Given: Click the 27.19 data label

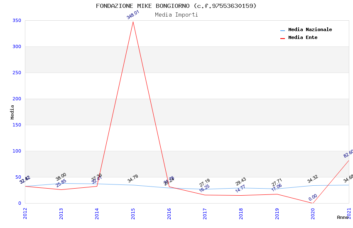Looking at the screenshot, I should coord(205,183).
